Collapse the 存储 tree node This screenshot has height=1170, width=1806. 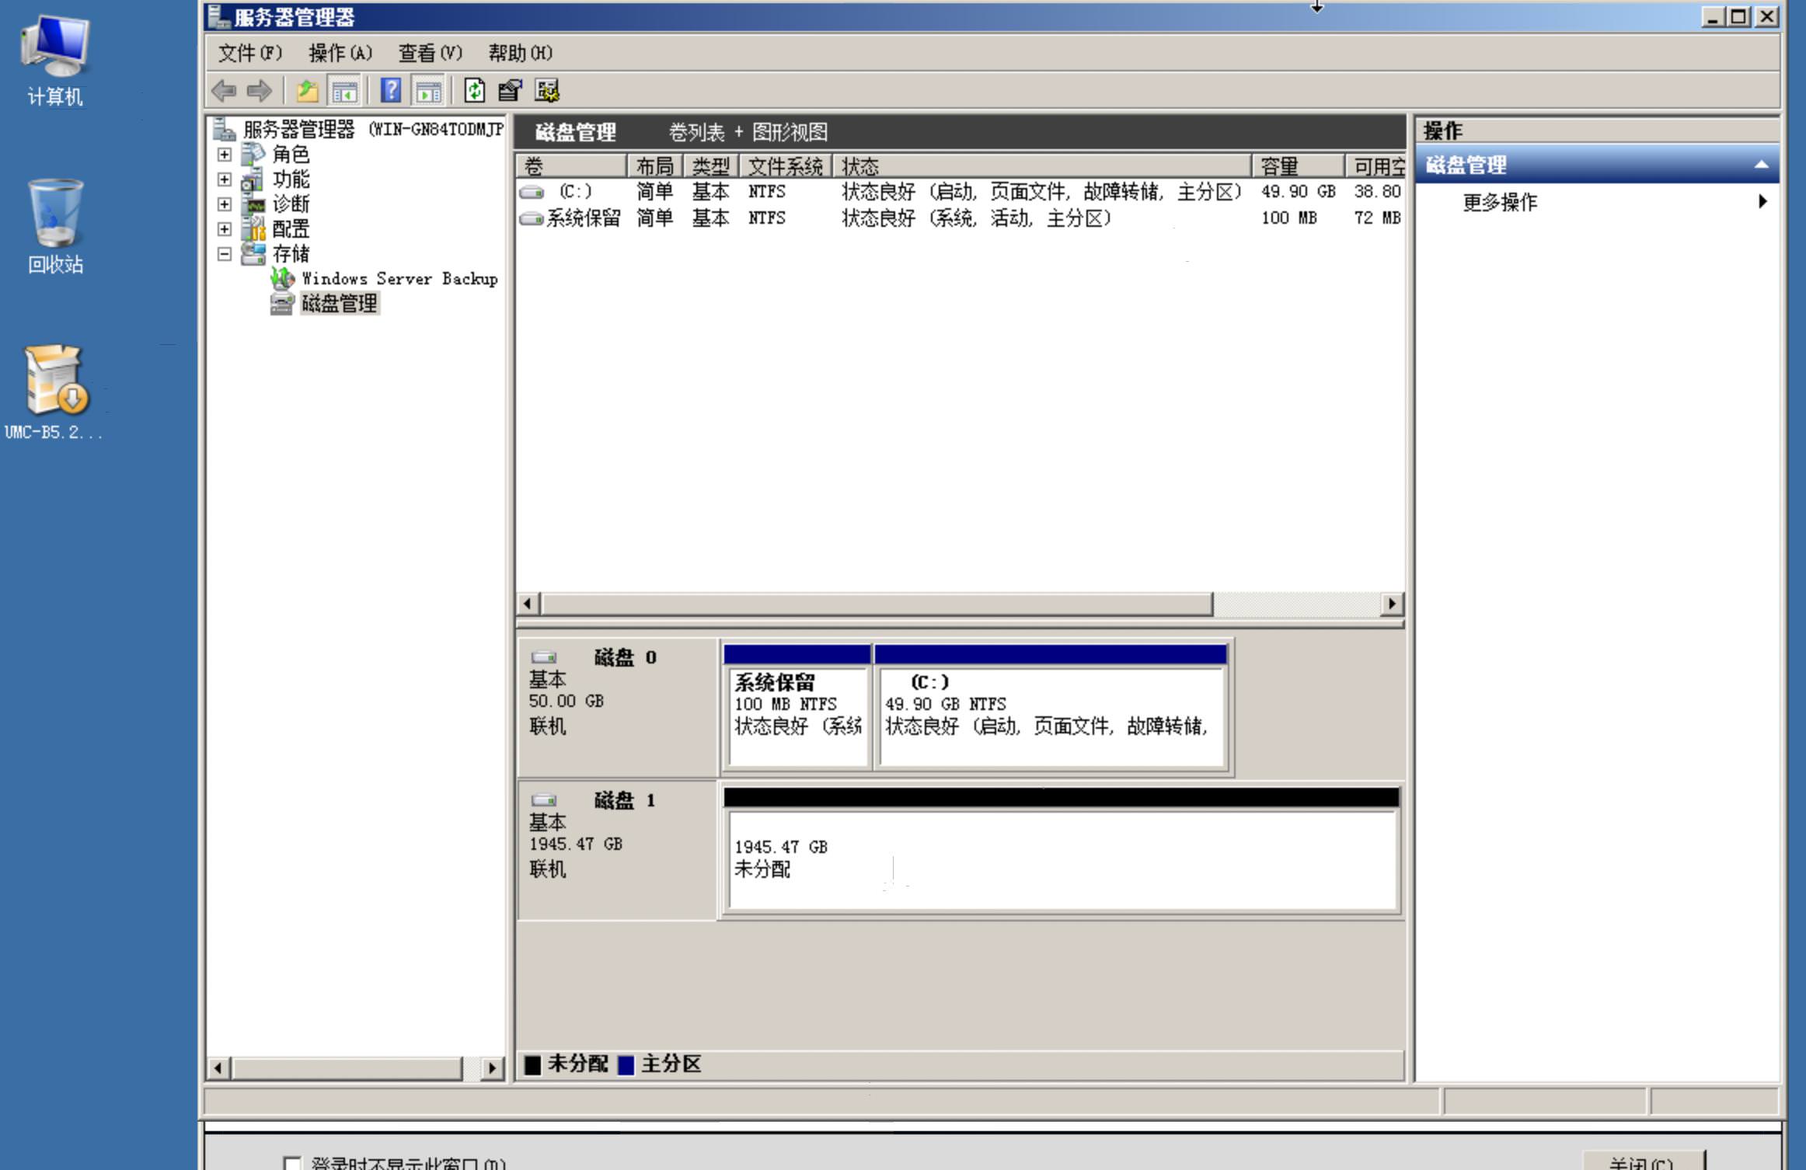click(225, 254)
